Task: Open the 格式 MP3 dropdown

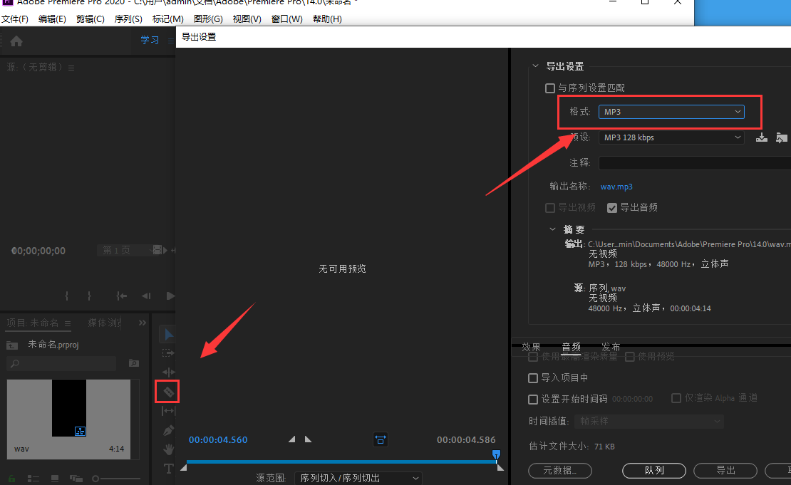Action: pyautogui.click(x=671, y=112)
